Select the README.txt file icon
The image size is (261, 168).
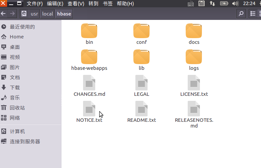pos(141,109)
